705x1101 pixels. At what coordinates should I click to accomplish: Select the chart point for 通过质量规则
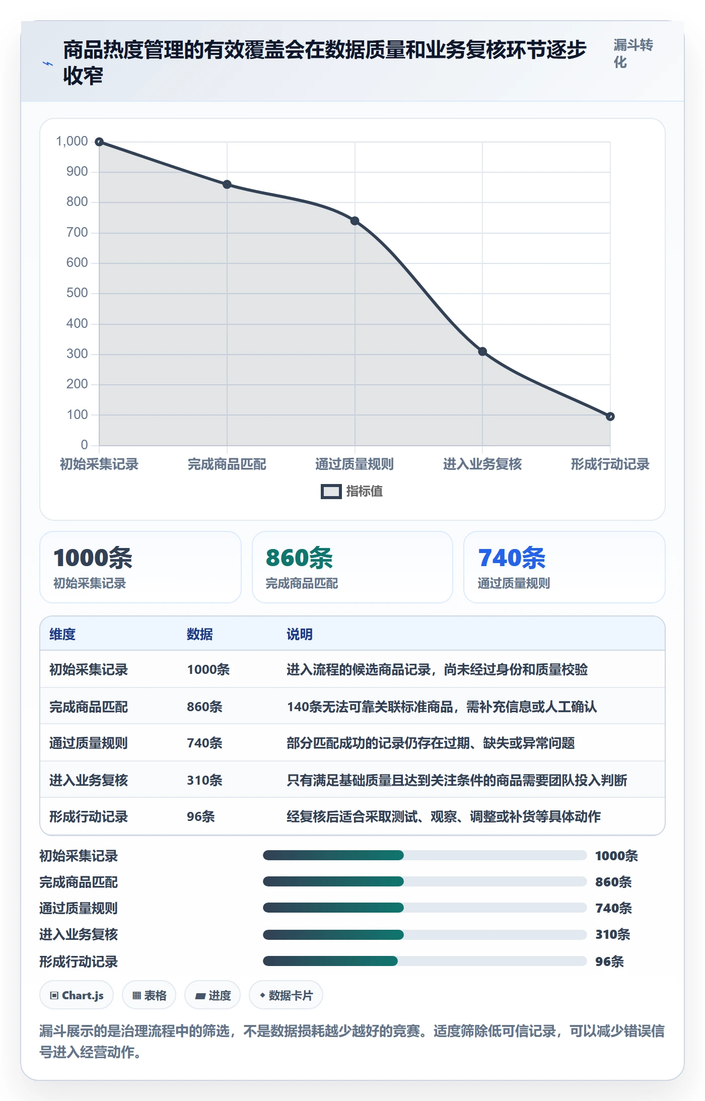click(x=355, y=221)
